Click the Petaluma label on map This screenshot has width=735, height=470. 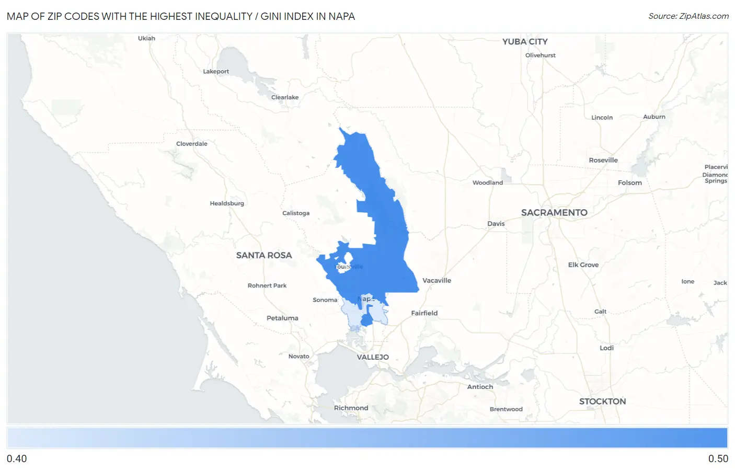click(x=282, y=318)
